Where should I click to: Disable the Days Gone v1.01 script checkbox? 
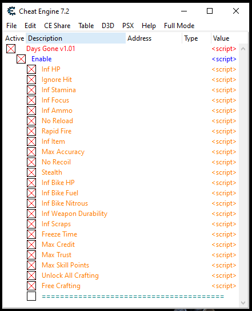pos(11,49)
